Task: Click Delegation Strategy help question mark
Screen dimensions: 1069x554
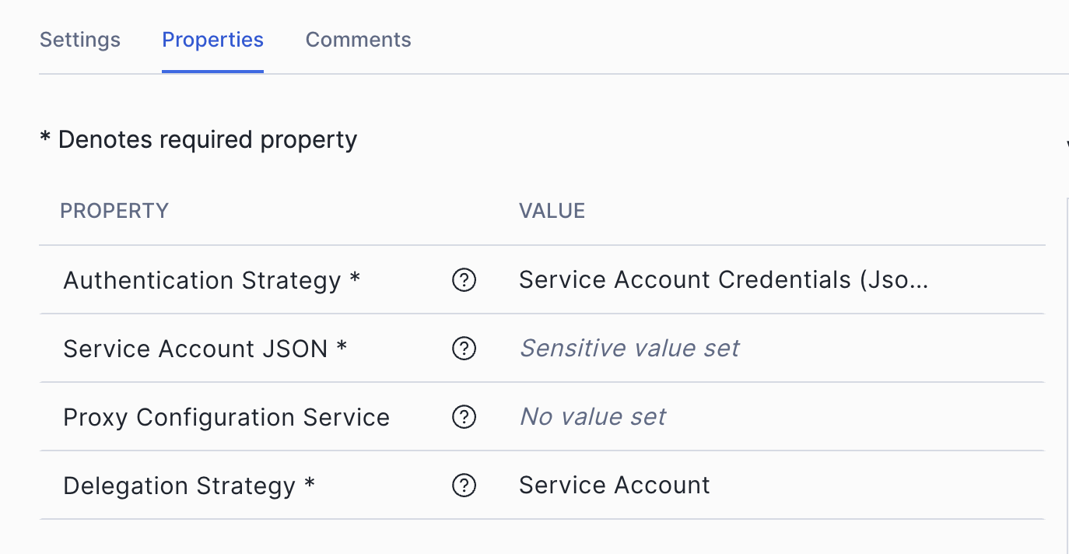Action: point(464,486)
